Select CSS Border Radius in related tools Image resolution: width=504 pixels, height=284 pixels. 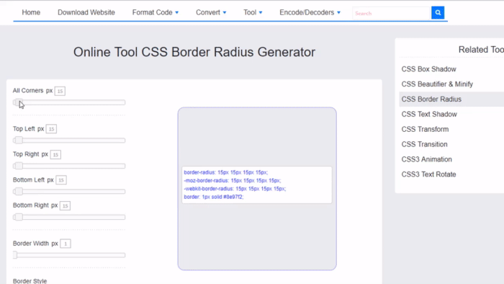(431, 99)
